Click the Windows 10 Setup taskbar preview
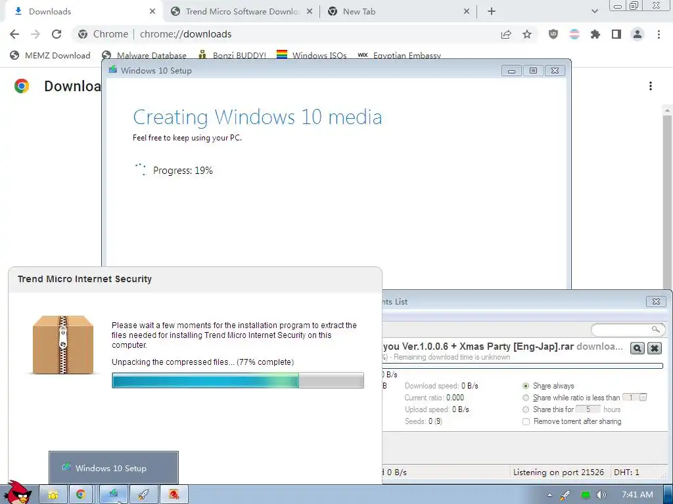673x504 pixels. (x=114, y=467)
